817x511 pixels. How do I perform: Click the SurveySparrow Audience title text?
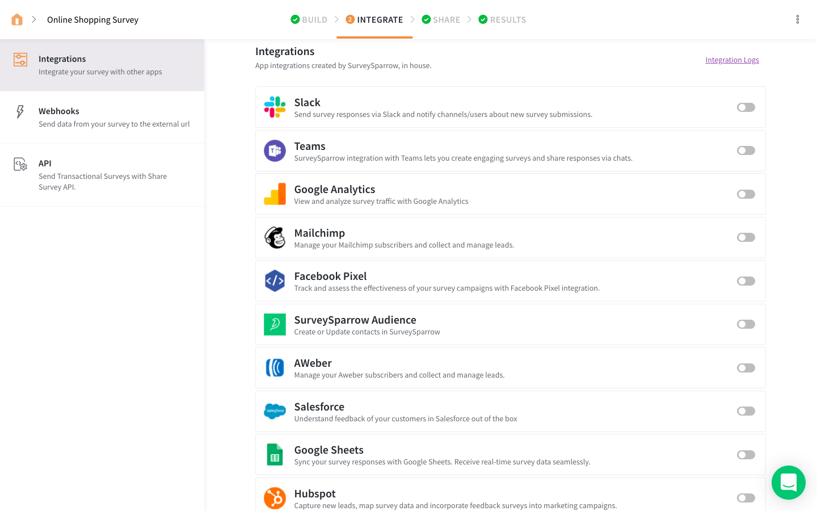pos(355,320)
